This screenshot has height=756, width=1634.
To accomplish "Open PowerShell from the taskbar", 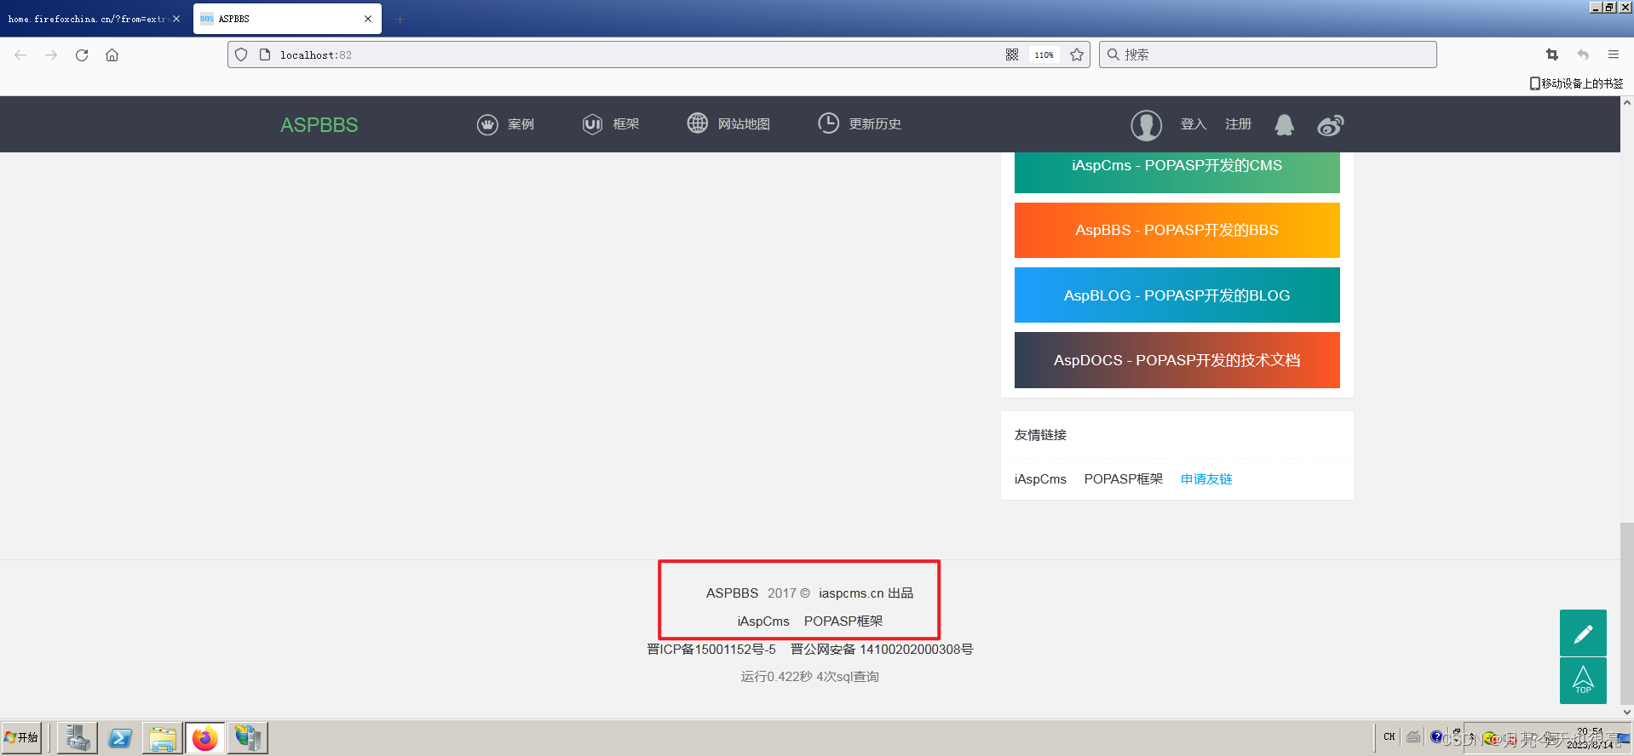I will [120, 738].
